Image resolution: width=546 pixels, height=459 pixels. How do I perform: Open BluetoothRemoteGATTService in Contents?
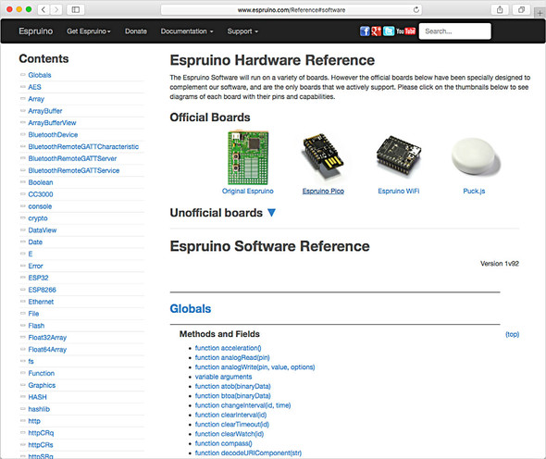tap(74, 170)
